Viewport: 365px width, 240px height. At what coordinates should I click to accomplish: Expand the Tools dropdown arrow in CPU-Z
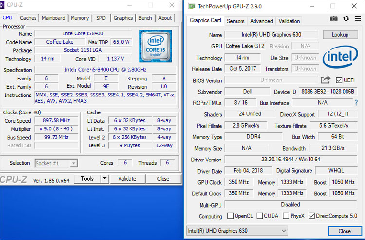tap(105, 179)
